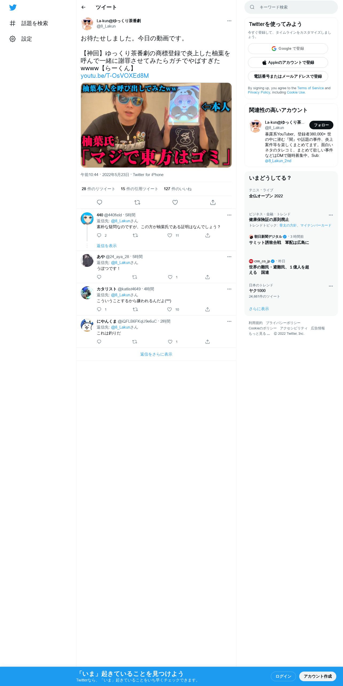Like the reply from 440field

pyautogui.click(x=170, y=235)
